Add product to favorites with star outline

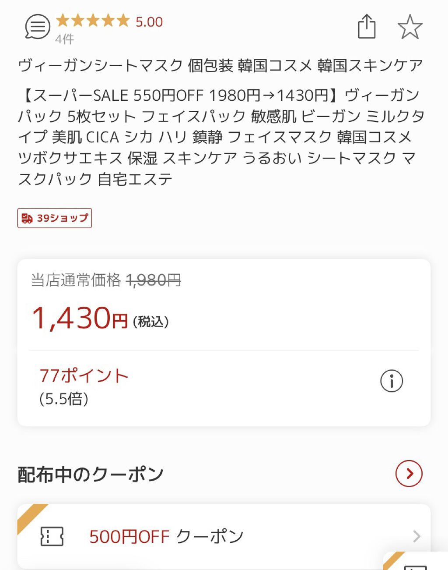click(409, 27)
